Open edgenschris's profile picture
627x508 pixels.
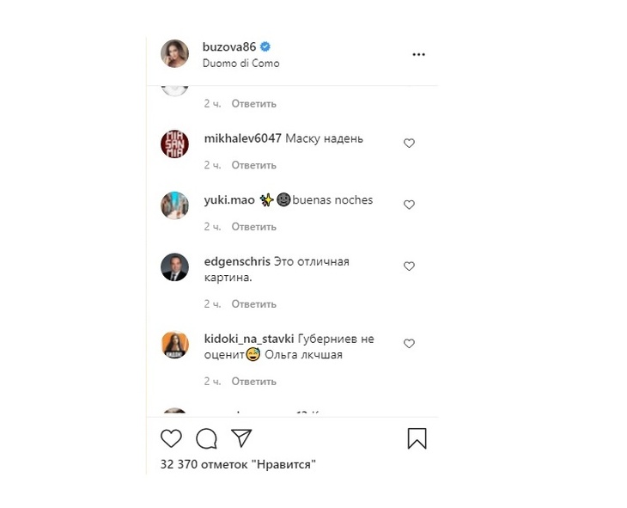click(175, 267)
